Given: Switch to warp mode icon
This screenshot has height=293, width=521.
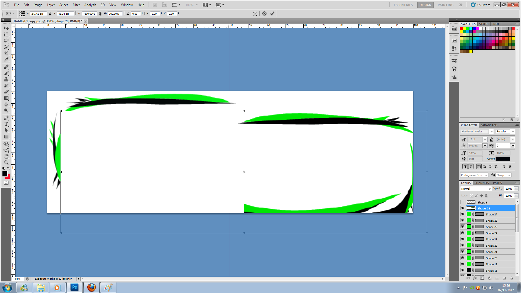Looking at the screenshot, I should click(x=255, y=14).
